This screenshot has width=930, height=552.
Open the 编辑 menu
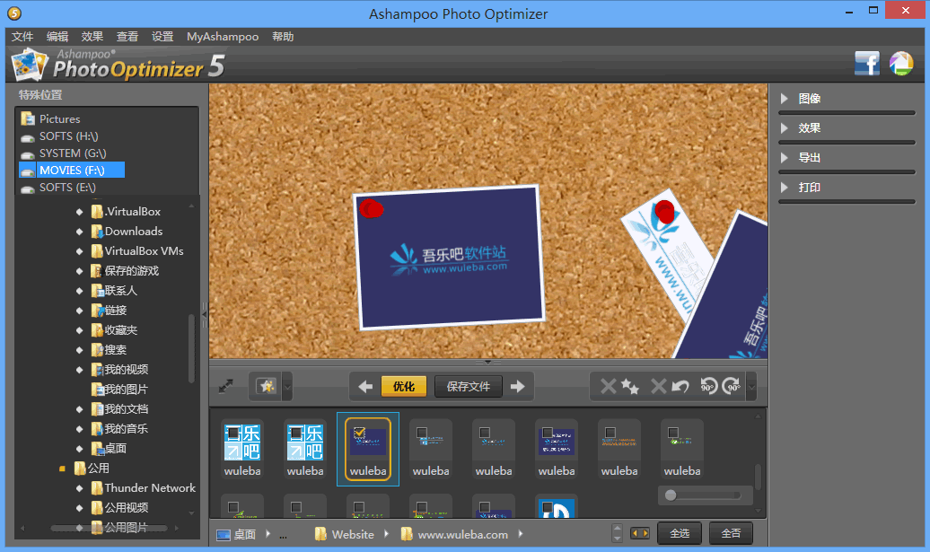pos(57,37)
